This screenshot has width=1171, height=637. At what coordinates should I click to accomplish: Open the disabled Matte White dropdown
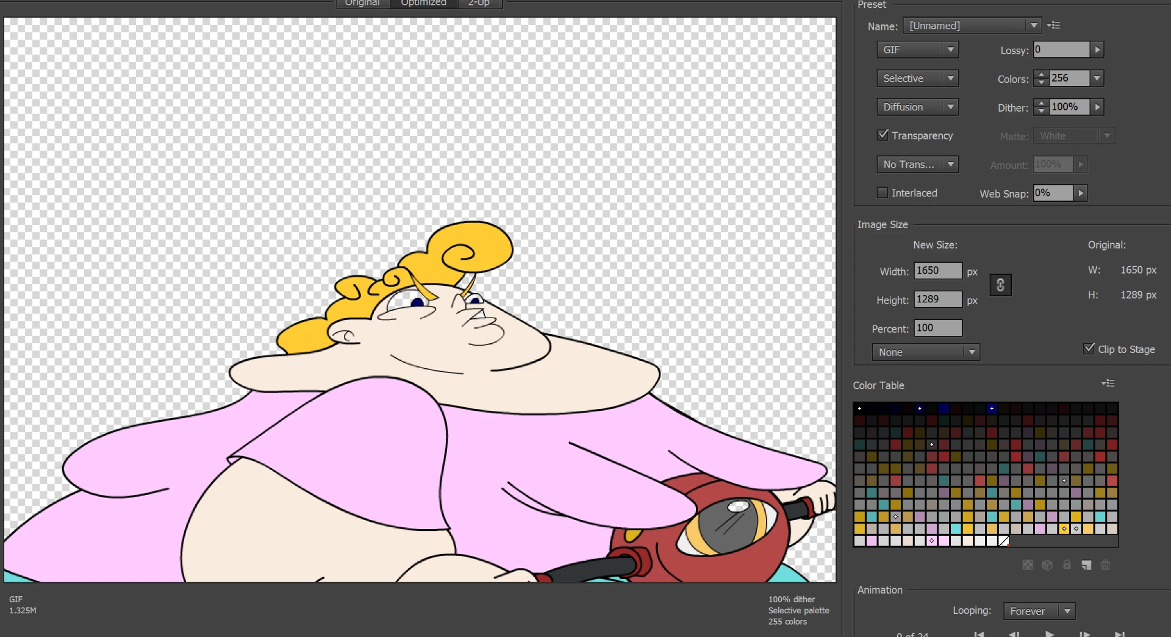[1074, 136]
